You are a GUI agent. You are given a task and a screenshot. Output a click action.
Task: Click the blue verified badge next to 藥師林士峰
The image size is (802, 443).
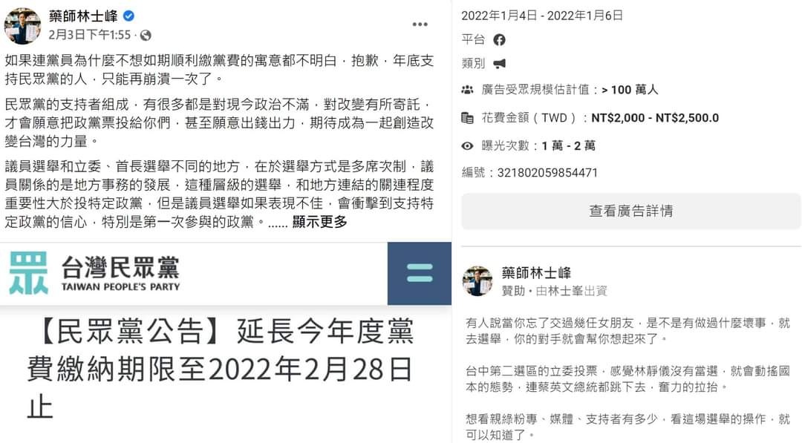(x=129, y=16)
